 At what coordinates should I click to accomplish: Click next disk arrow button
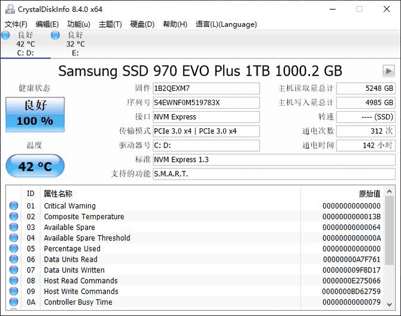(388, 71)
